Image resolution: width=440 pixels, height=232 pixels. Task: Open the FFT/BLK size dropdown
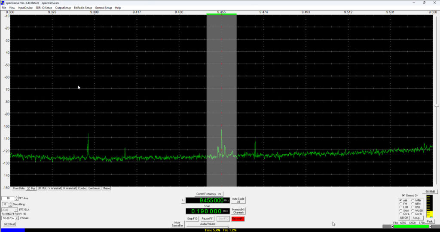click(16, 210)
